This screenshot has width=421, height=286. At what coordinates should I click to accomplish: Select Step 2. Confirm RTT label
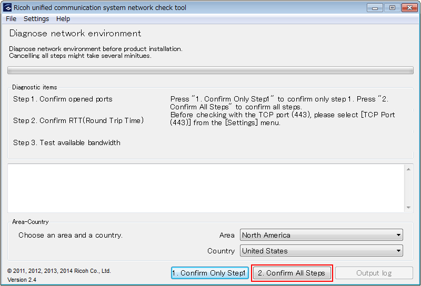tap(78, 120)
